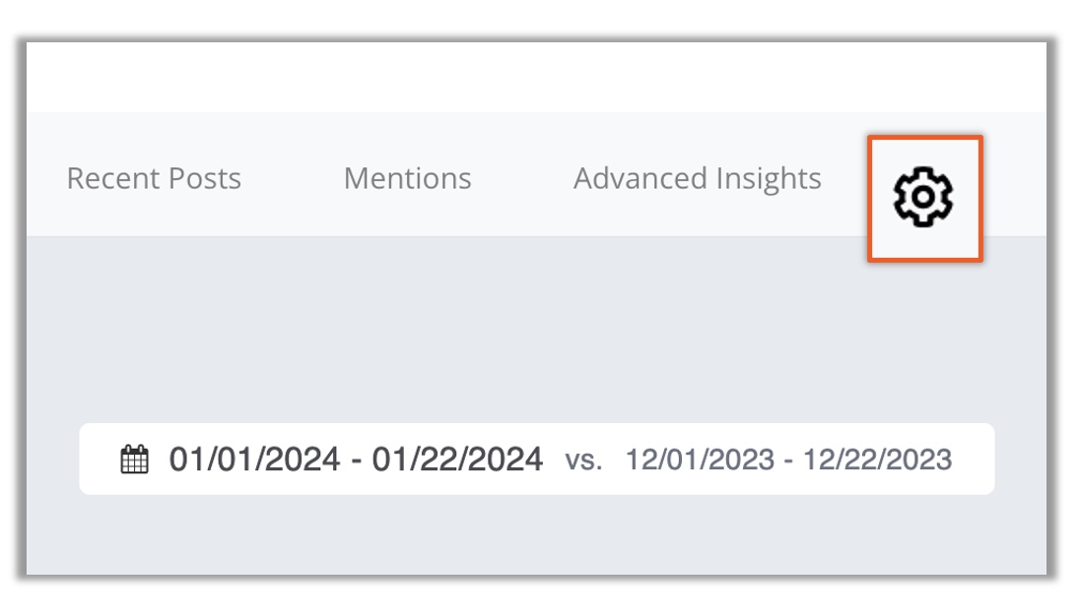Open settings via the gear icon
Viewport: 1080px width, 616px height.
pyautogui.click(x=923, y=199)
